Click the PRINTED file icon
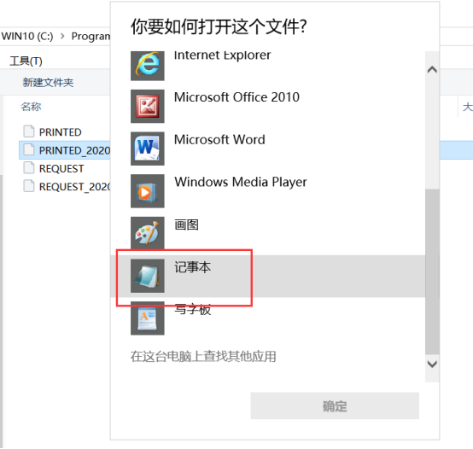The width and height of the screenshot is (473, 449). [x=29, y=131]
